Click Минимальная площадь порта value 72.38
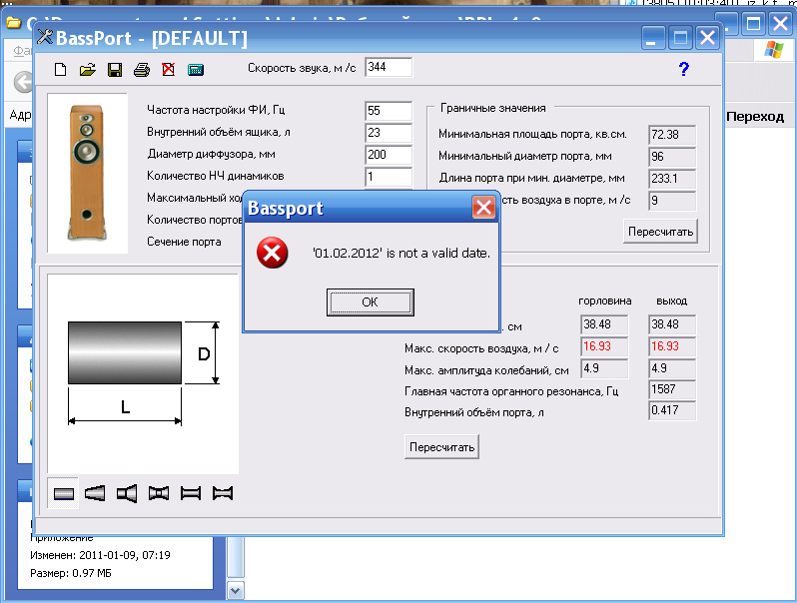797x603 pixels. [672, 135]
